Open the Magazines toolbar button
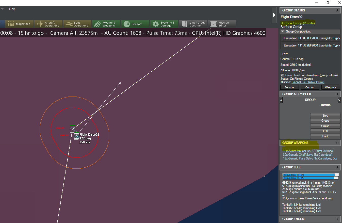The image size is (342, 223). (19, 24)
